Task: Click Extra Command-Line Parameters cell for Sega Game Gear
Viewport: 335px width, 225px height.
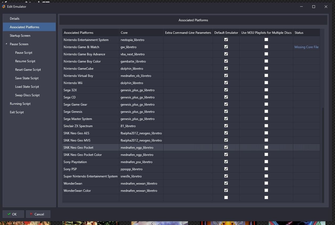Action: tap(188, 105)
